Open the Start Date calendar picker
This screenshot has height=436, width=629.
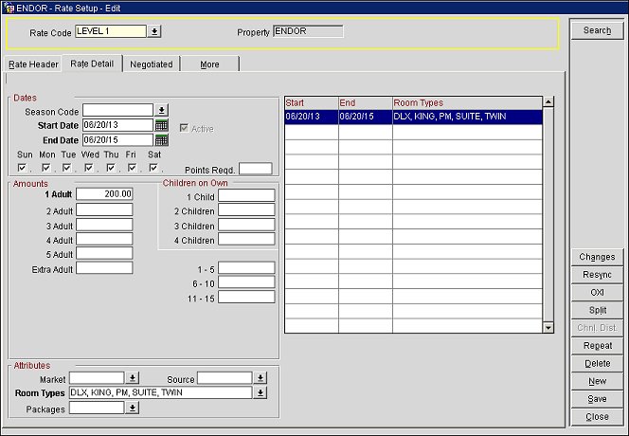(161, 125)
